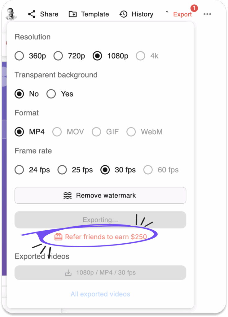This screenshot has height=317, width=228.
Task: Choose 25 fps frame rate
Action: point(62,170)
